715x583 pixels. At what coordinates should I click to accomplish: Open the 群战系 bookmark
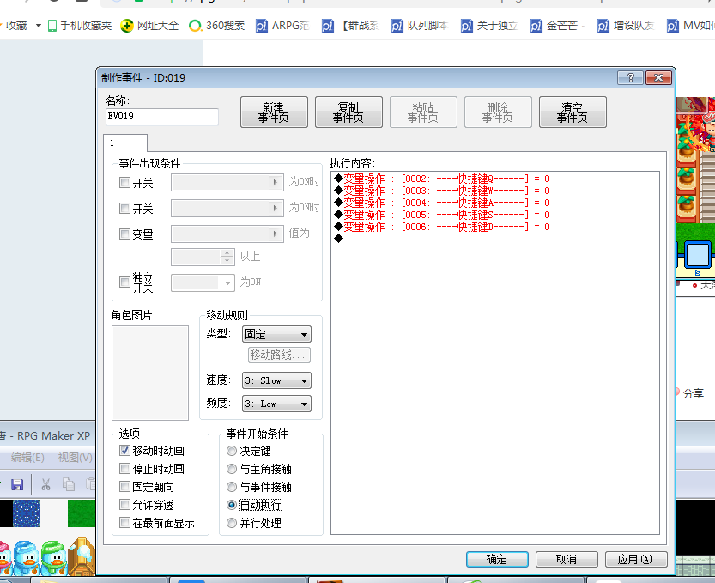(x=351, y=26)
